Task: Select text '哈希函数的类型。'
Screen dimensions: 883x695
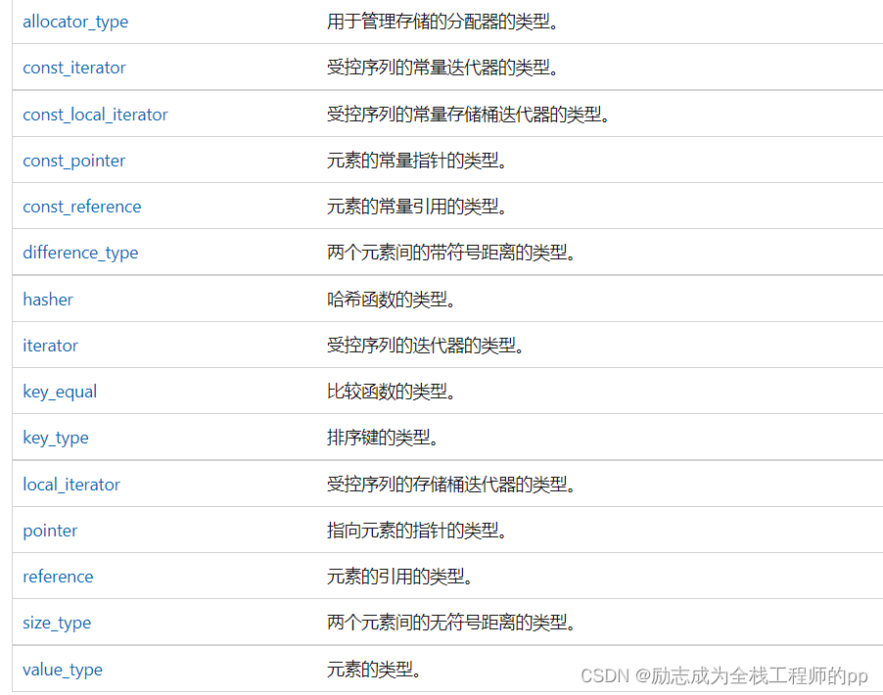Action: pos(392,300)
